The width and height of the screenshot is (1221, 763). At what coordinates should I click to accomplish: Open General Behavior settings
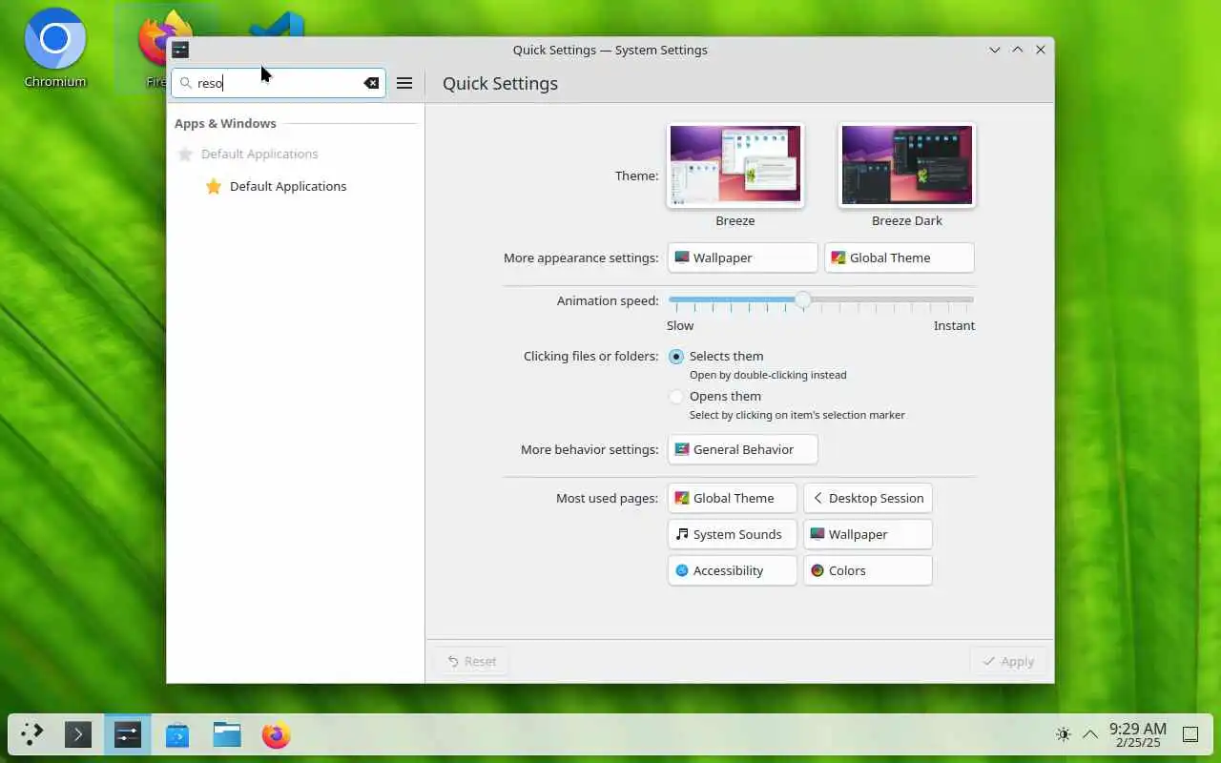(743, 449)
